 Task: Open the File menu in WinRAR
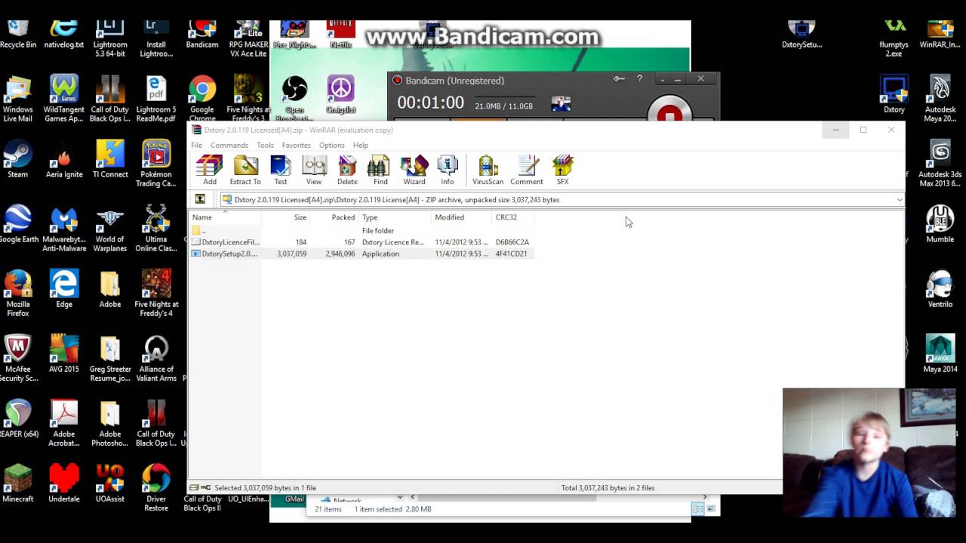196,145
